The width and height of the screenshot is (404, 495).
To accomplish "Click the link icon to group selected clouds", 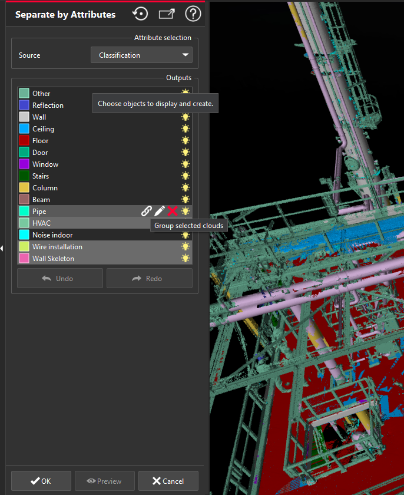I will [x=147, y=211].
